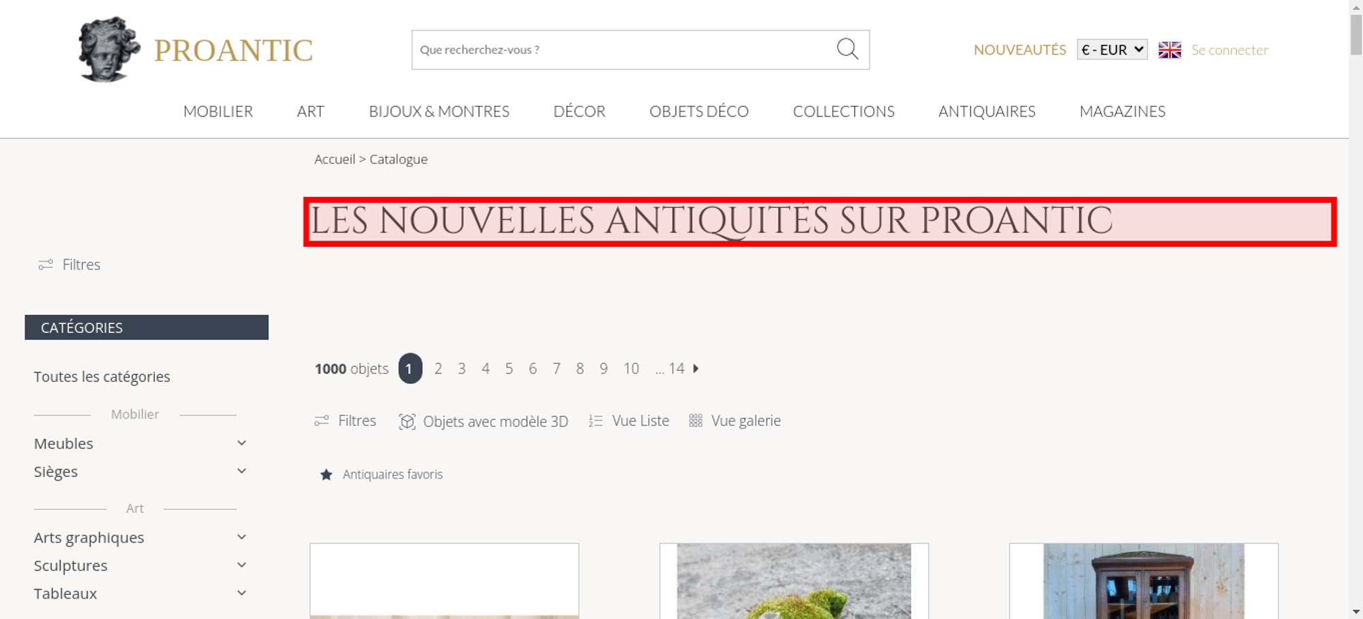Select the Vue galerie grid icon
Viewport: 1363px width, 619px height.
point(695,421)
